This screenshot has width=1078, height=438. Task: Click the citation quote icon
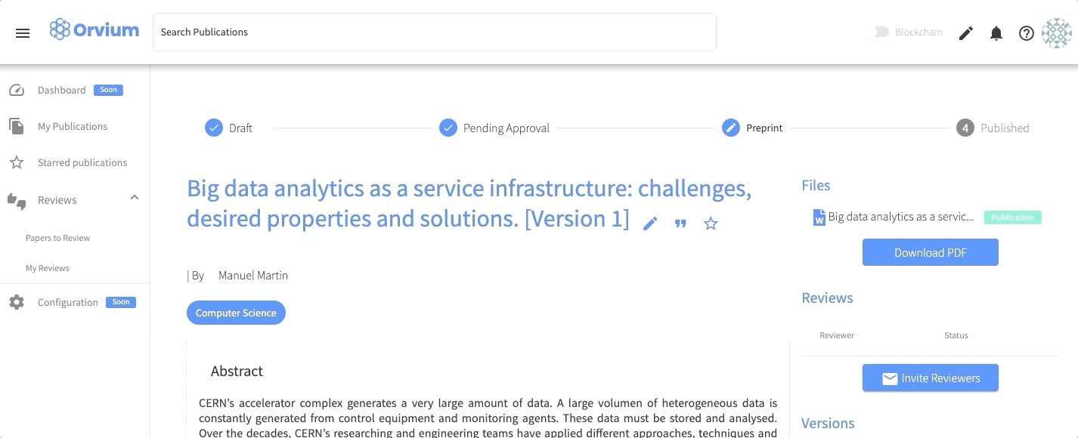680,224
